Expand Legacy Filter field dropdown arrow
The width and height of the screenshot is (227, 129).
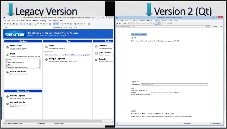tap(53, 27)
